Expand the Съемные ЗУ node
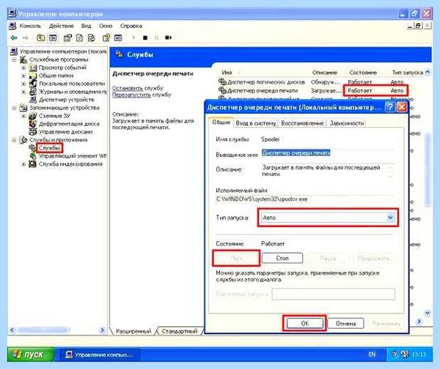The height and width of the screenshot is (369, 440). [x=23, y=116]
